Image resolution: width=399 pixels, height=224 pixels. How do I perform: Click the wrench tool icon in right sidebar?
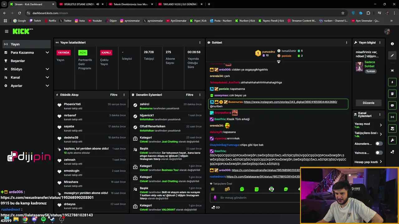coord(392,140)
